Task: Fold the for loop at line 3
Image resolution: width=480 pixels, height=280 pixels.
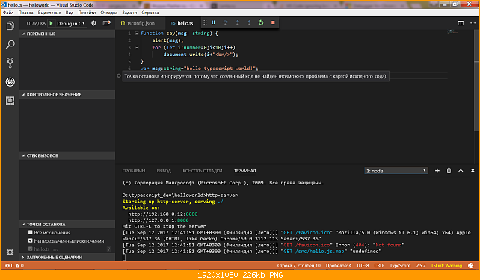Action: [x=137, y=47]
